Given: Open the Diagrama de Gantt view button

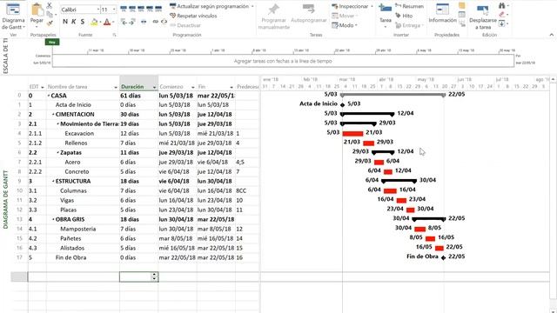Looking at the screenshot, I should click(13, 16).
